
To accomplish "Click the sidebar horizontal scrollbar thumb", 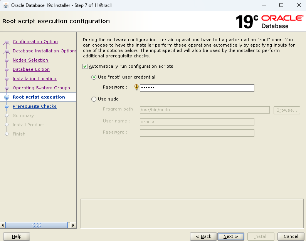I will pos(37,225).
